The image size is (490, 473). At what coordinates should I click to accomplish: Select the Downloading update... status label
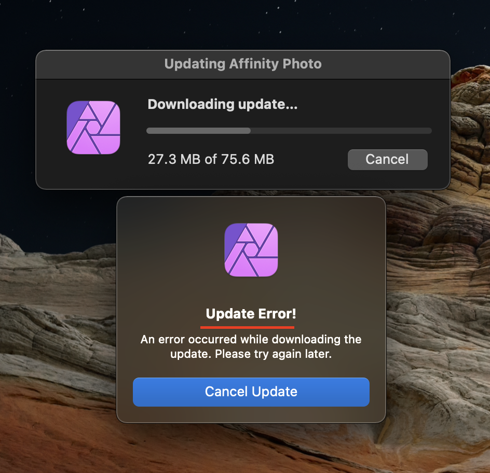coord(223,104)
